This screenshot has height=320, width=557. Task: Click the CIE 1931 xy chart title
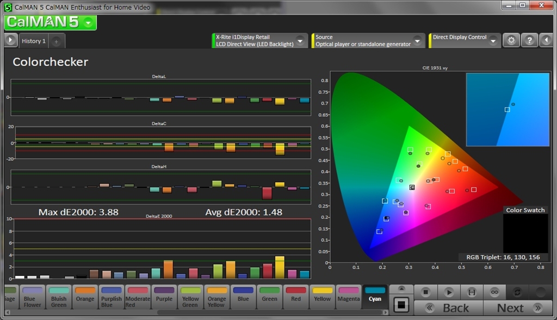[x=435, y=68]
